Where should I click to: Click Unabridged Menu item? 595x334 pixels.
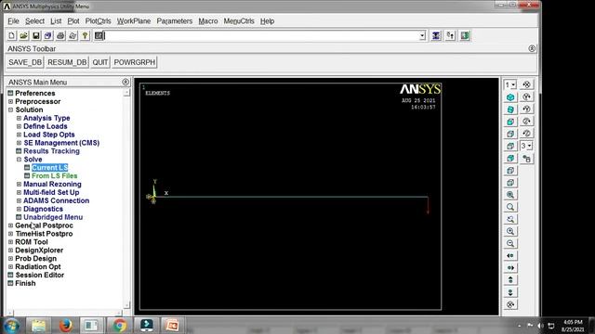pyautogui.click(x=53, y=217)
